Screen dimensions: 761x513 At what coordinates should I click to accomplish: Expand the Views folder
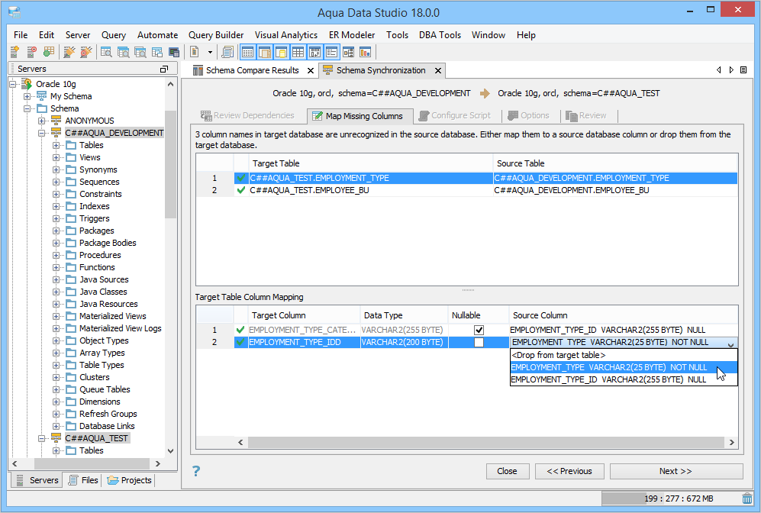click(56, 157)
